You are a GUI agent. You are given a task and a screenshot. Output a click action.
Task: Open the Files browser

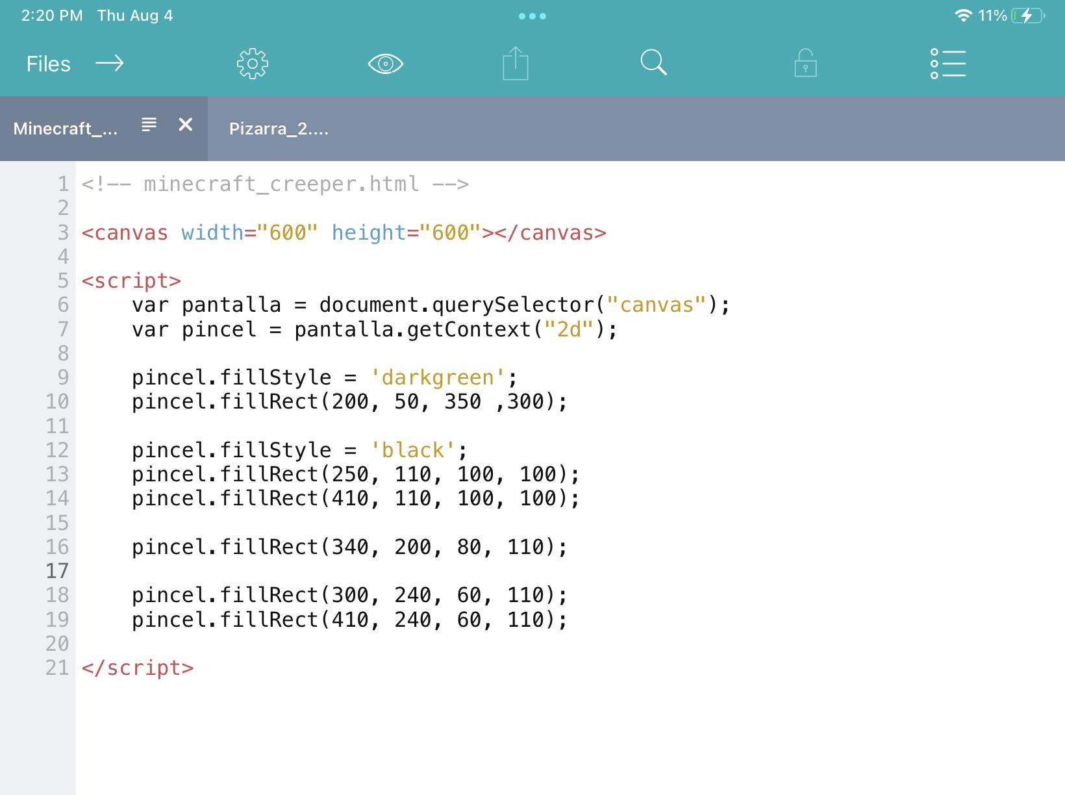[48, 64]
